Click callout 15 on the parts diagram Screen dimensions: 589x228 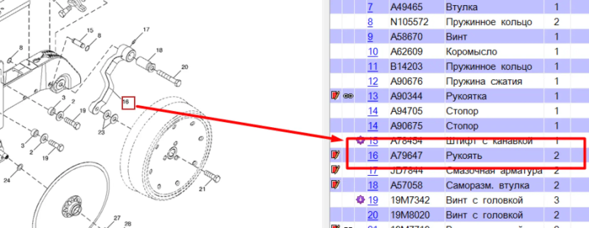click(x=90, y=30)
